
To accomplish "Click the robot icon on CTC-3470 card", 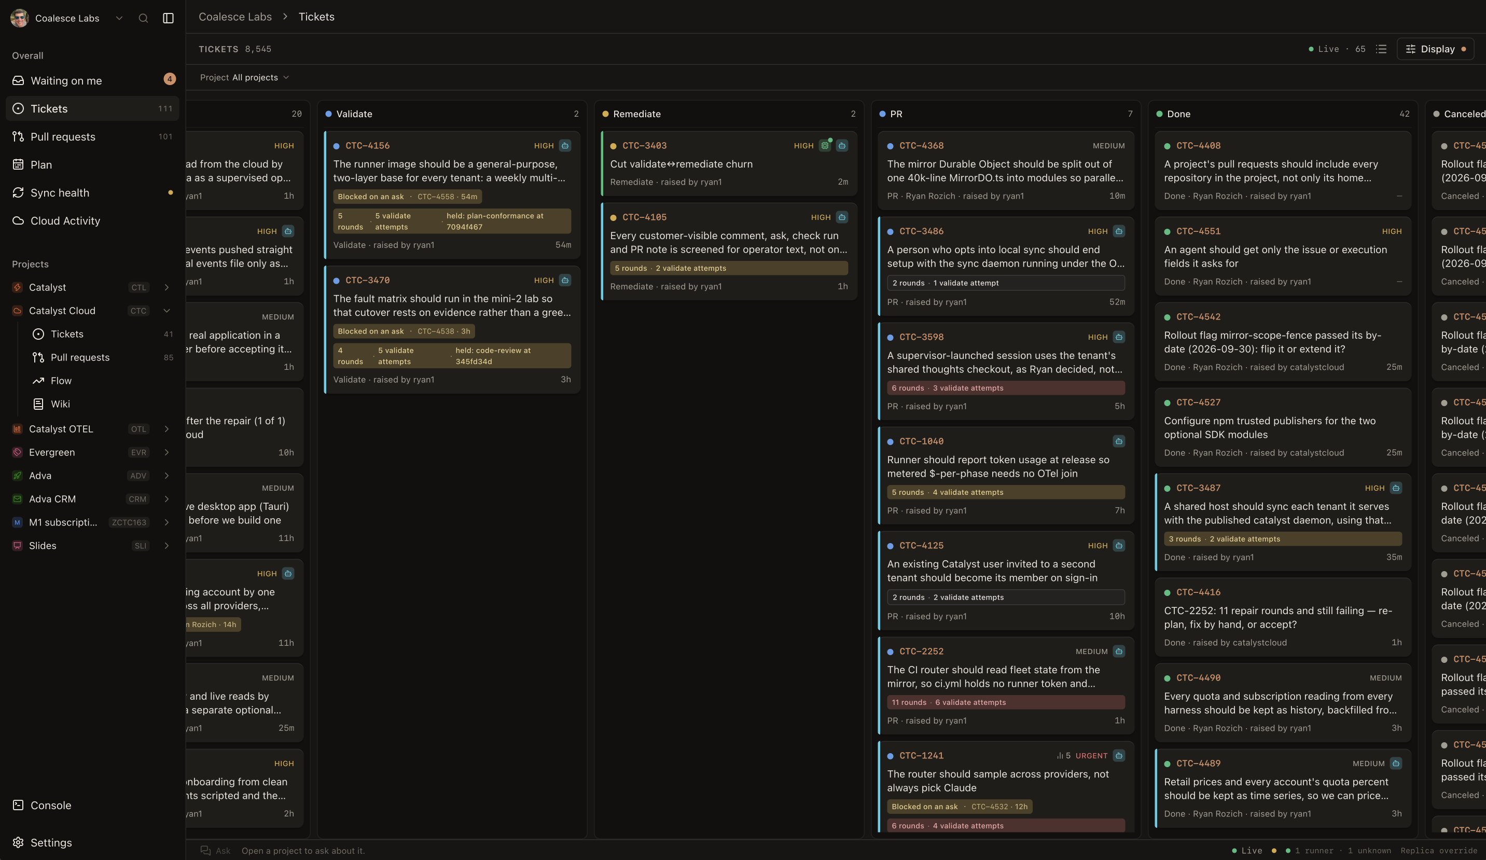I will pos(565,280).
